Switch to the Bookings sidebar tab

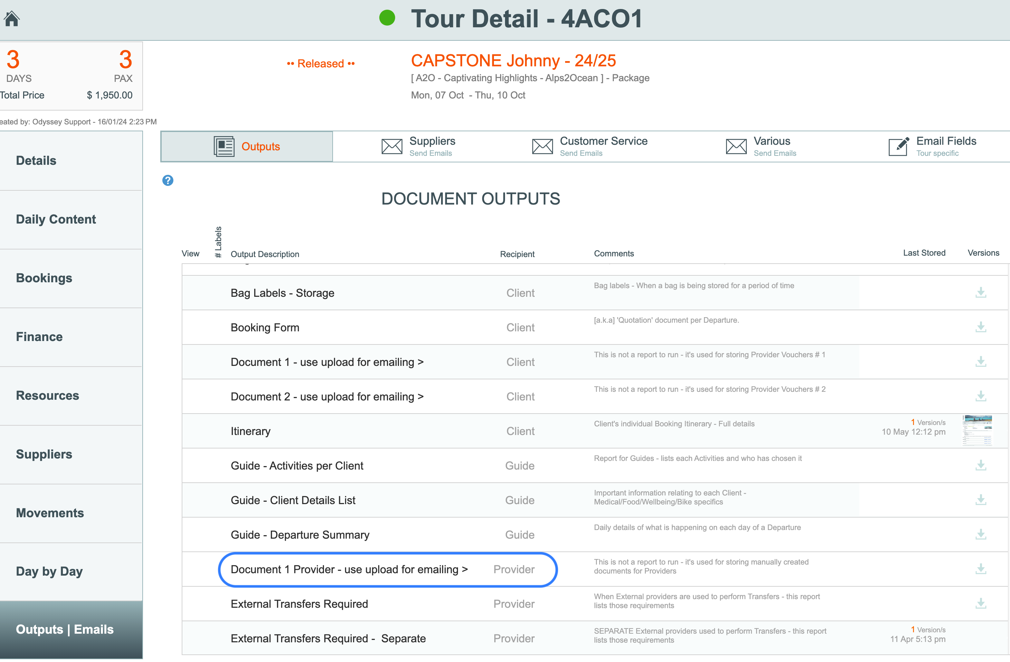(44, 278)
